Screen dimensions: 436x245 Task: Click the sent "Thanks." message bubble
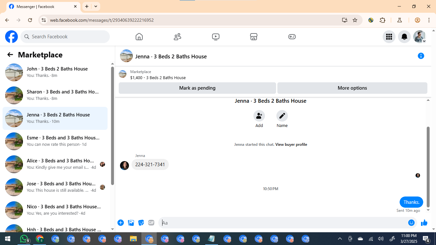411,202
